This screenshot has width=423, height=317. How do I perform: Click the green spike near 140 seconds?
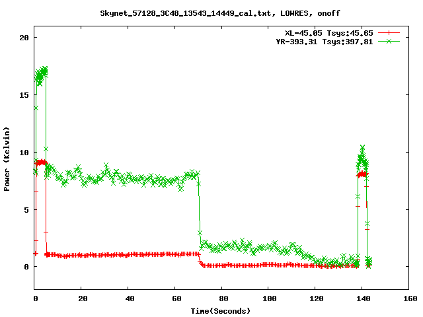pyautogui.click(x=362, y=158)
